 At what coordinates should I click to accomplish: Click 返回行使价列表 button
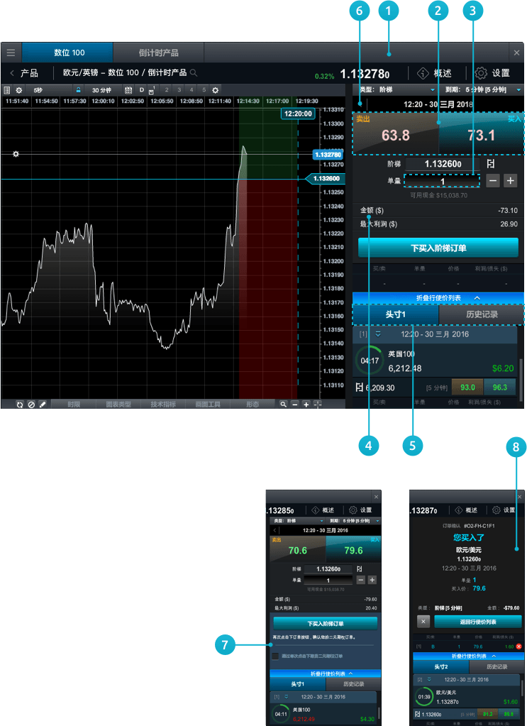(477, 622)
